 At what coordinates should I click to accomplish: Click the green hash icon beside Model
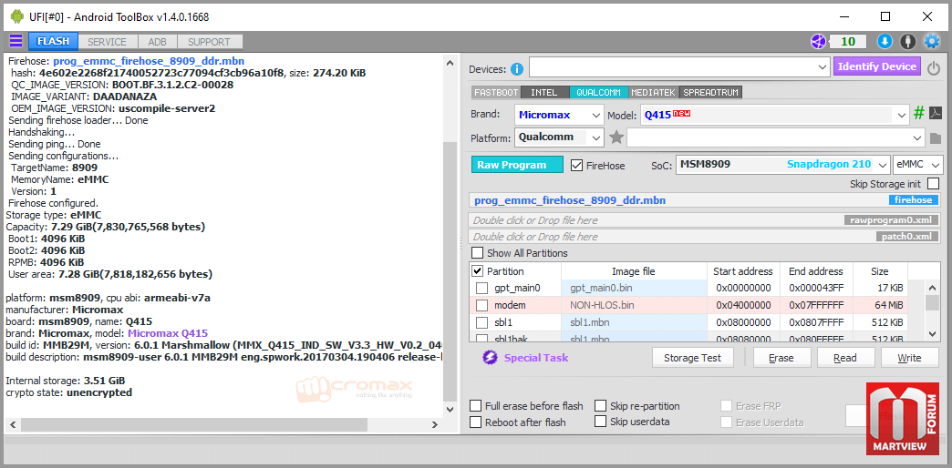919,114
